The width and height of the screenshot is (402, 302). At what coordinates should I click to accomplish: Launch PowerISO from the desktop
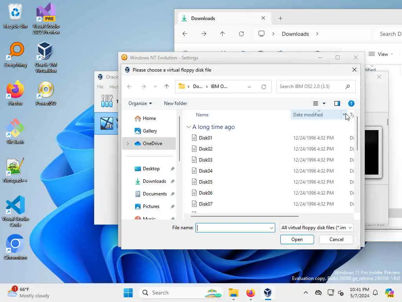(46, 93)
